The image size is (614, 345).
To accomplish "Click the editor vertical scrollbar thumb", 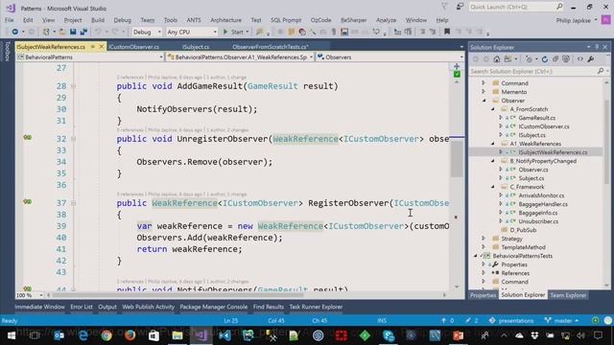I will pyautogui.click(x=457, y=158).
